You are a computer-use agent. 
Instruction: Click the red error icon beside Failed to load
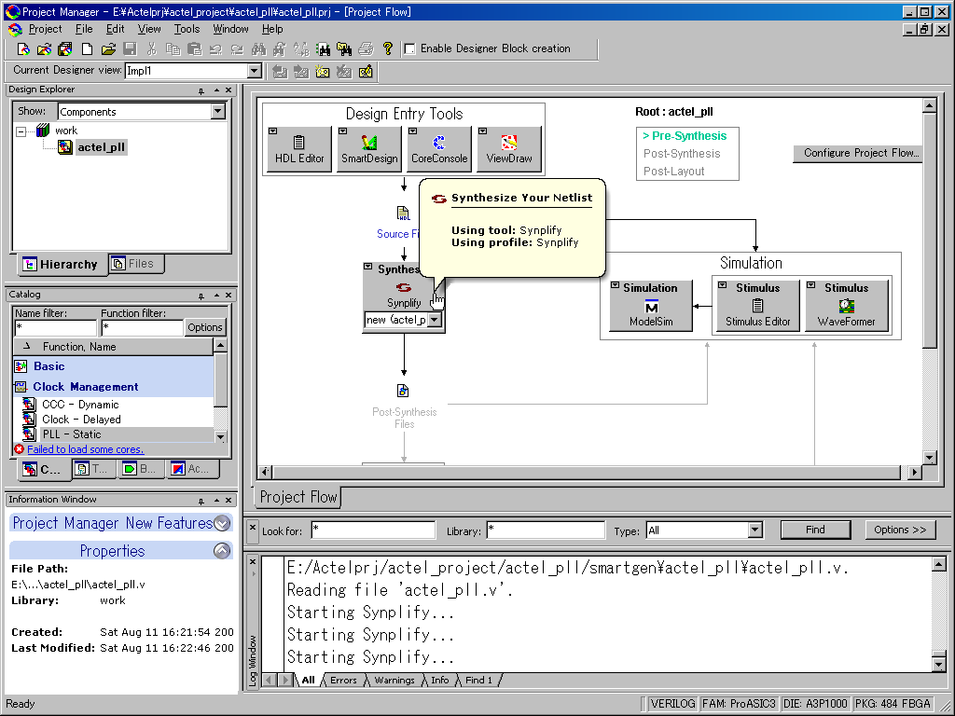(19, 449)
